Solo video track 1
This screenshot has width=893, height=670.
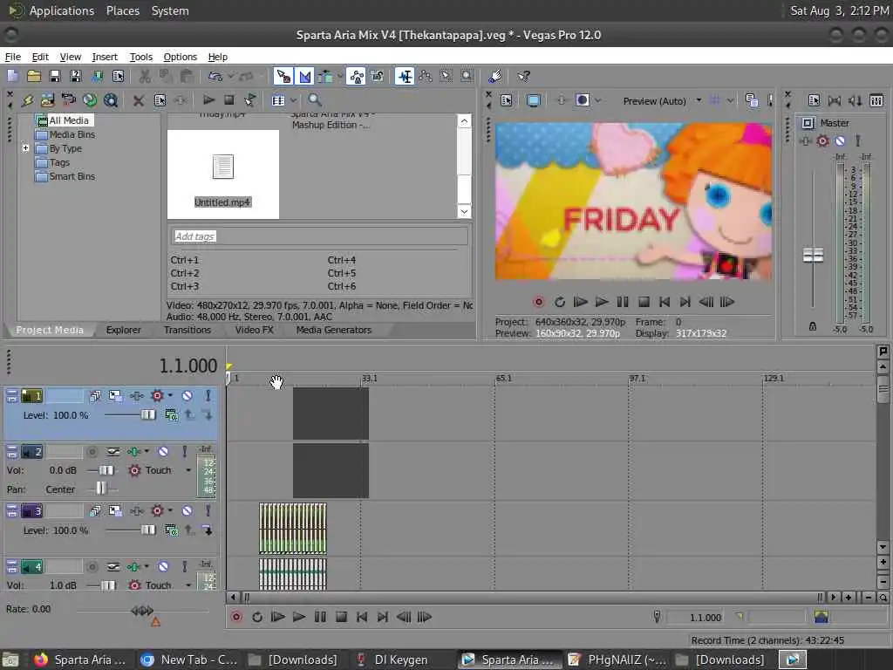pyautogui.click(x=208, y=395)
